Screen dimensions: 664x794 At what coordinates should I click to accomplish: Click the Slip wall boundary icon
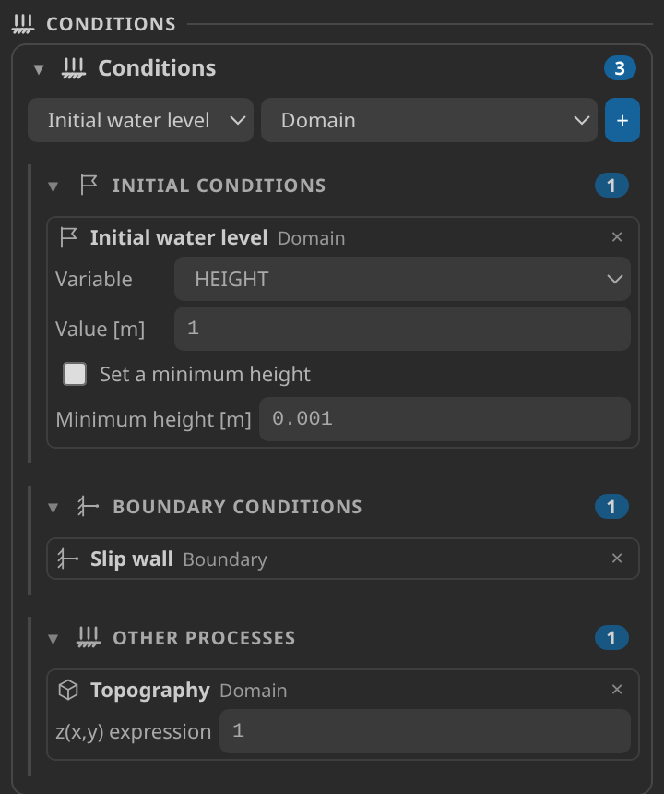point(67,559)
